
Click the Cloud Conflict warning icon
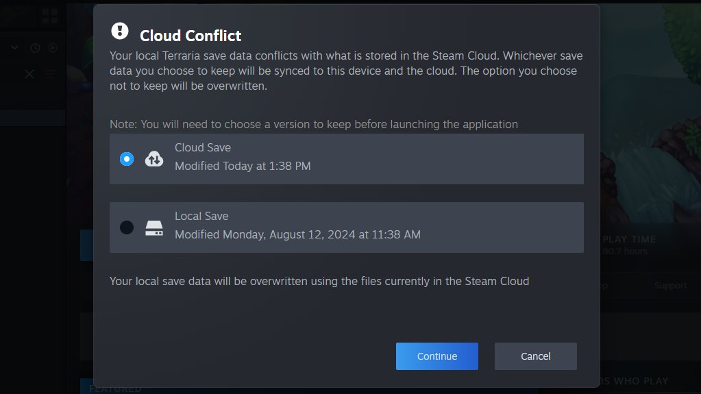point(120,31)
